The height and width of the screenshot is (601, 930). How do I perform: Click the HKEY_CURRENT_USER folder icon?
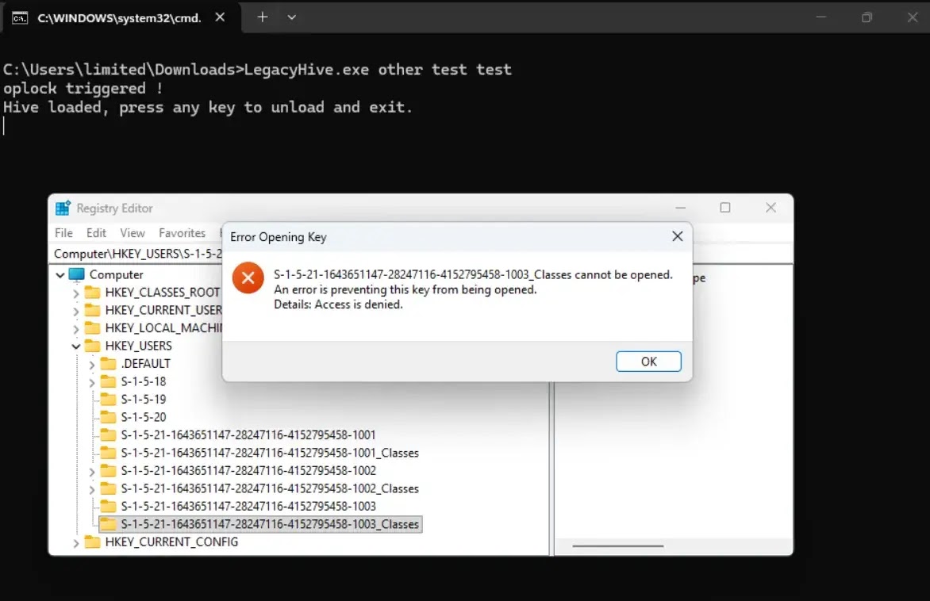(x=93, y=310)
